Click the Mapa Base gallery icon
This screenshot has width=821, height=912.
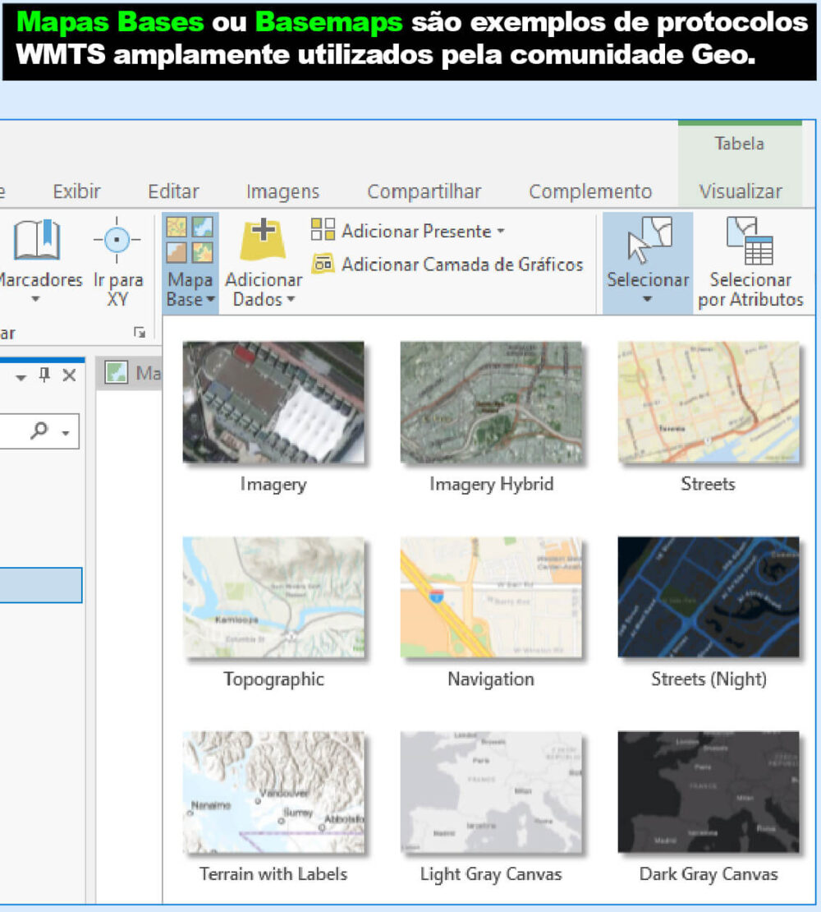click(190, 239)
